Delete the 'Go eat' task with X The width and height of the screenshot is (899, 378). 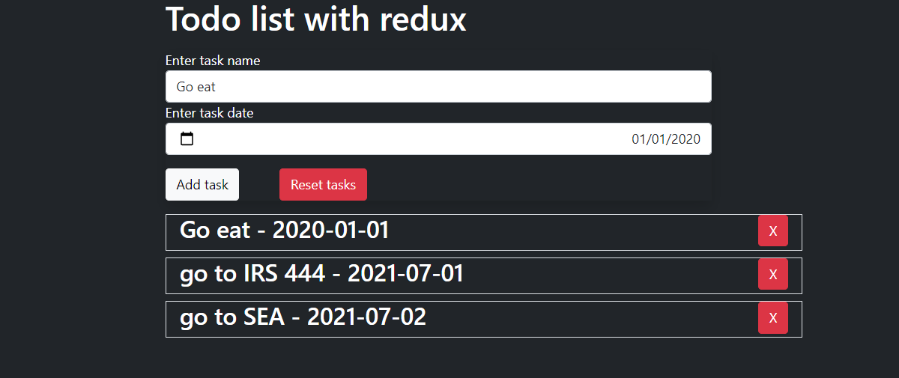click(772, 231)
